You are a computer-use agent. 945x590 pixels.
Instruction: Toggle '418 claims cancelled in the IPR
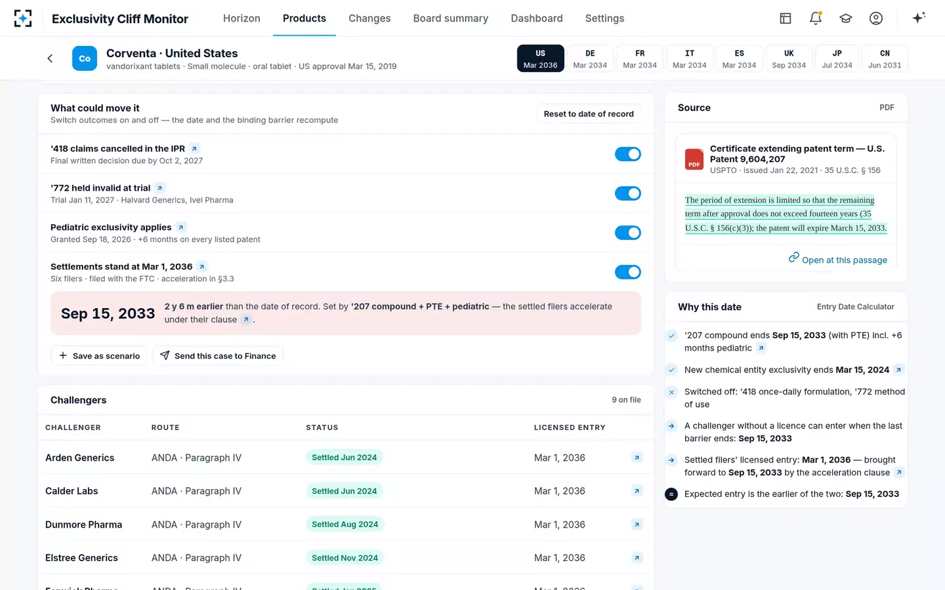[x=628, y=154]
